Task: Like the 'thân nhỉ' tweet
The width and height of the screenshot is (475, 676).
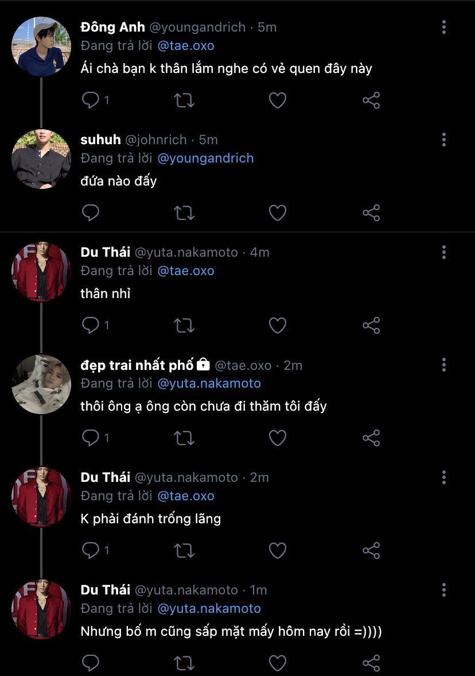Action: (x=278, y=326)
